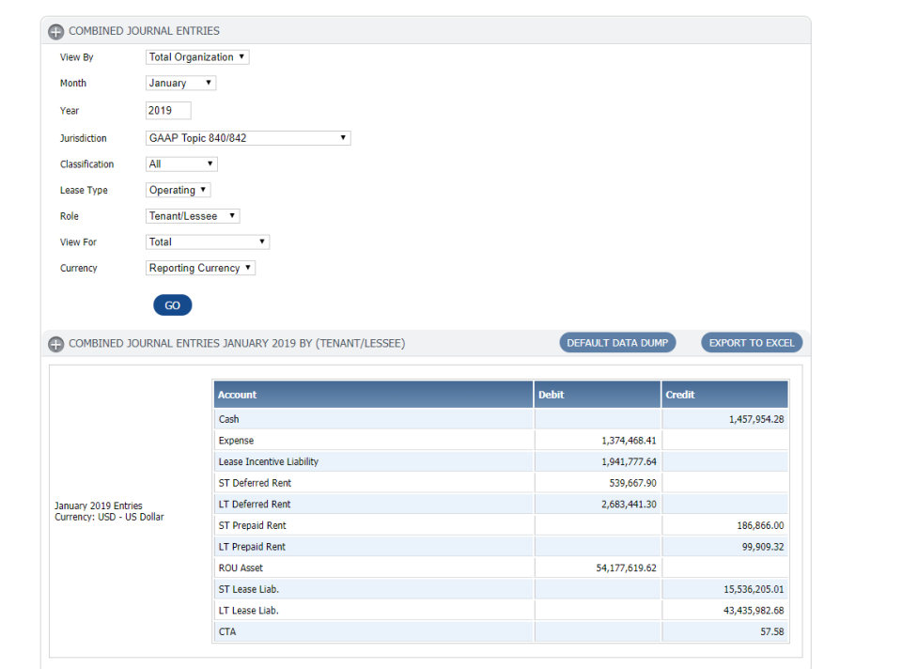
Task: Open the View By dropdown arrow
Action: 240,56
